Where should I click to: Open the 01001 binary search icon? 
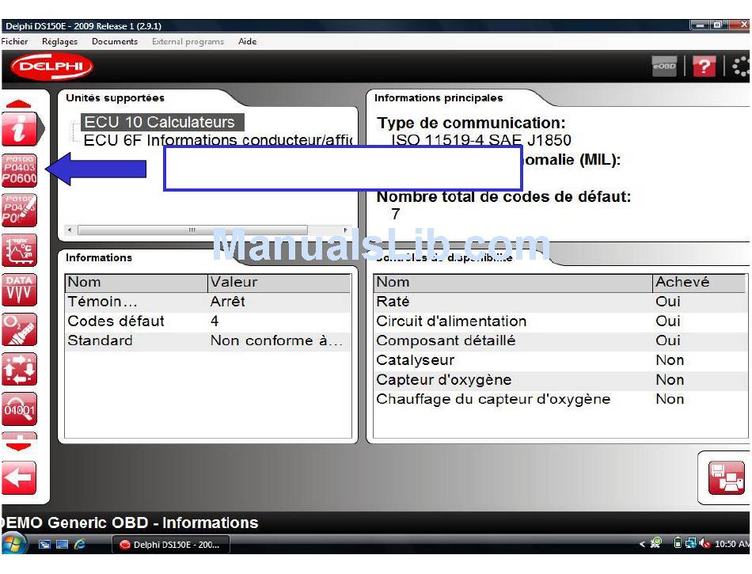19,409
